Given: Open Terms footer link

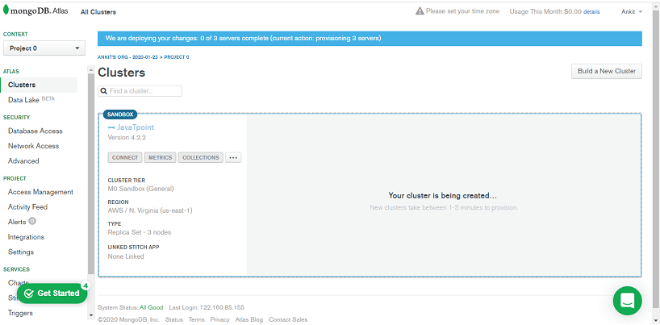Looking at the screenshot, I should coord(197,319).
